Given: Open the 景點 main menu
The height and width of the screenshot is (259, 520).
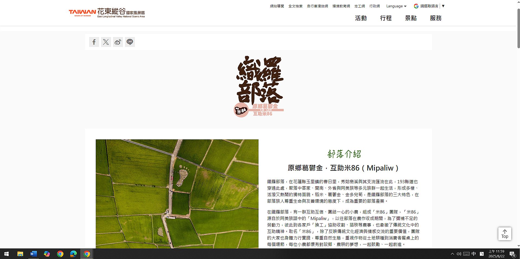Looking at the screenshot, I should coord(411,18).
